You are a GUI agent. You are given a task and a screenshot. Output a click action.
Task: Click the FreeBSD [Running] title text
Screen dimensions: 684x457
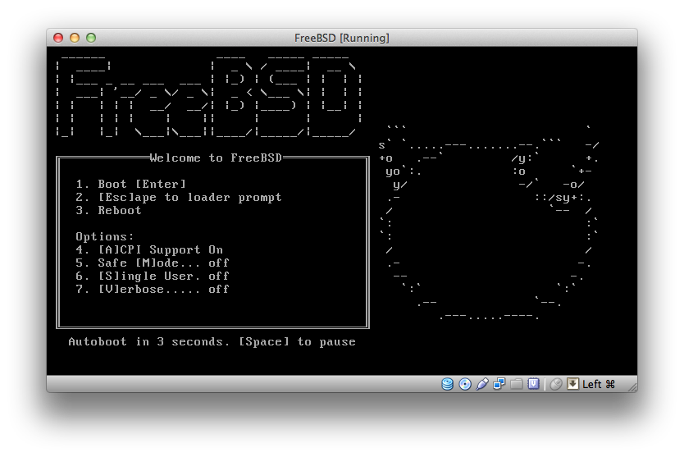[341, 38]
